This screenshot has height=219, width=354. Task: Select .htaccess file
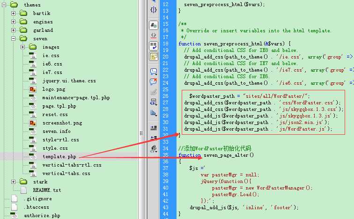[x=36, y=207]
